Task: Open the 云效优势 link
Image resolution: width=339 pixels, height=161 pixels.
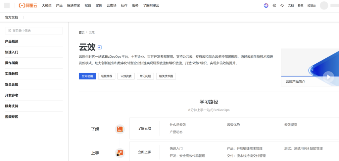Action: (233, 125)
